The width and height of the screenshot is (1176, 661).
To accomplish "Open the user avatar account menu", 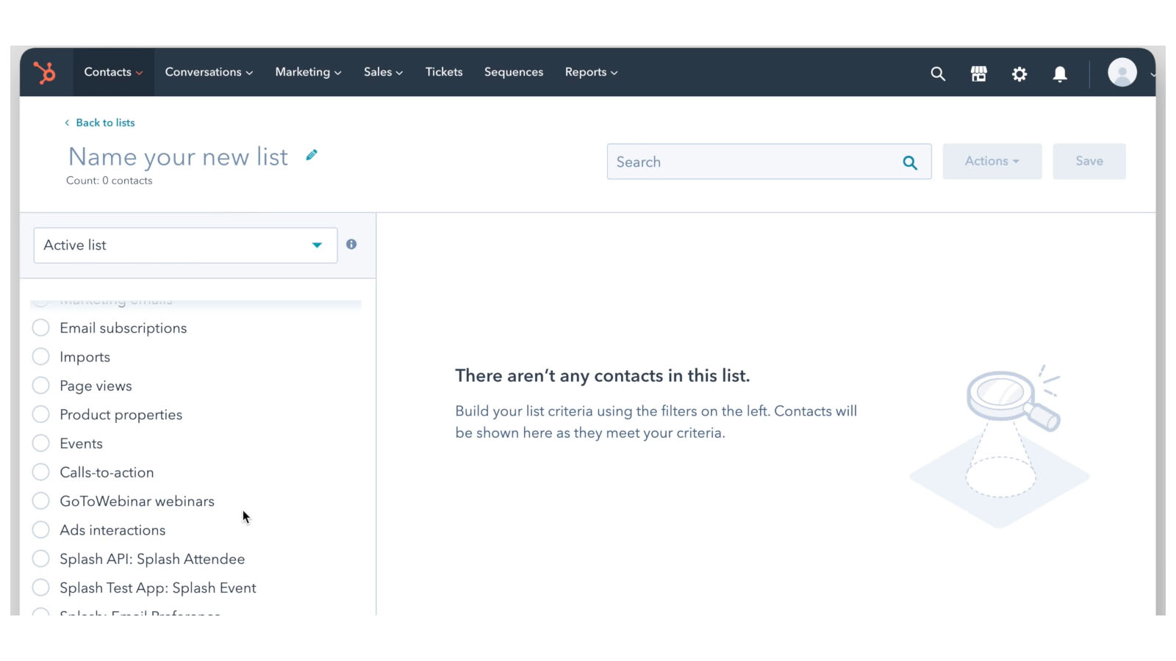I will 1122,73.
